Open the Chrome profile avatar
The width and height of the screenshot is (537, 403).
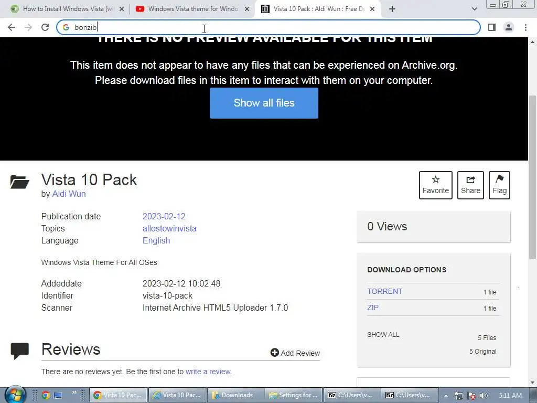pos(509,27)
